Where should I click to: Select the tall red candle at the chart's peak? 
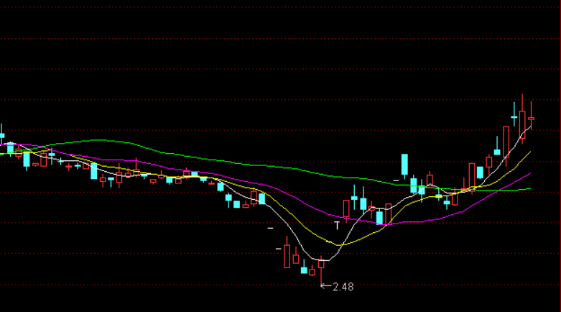pos(522,119)
